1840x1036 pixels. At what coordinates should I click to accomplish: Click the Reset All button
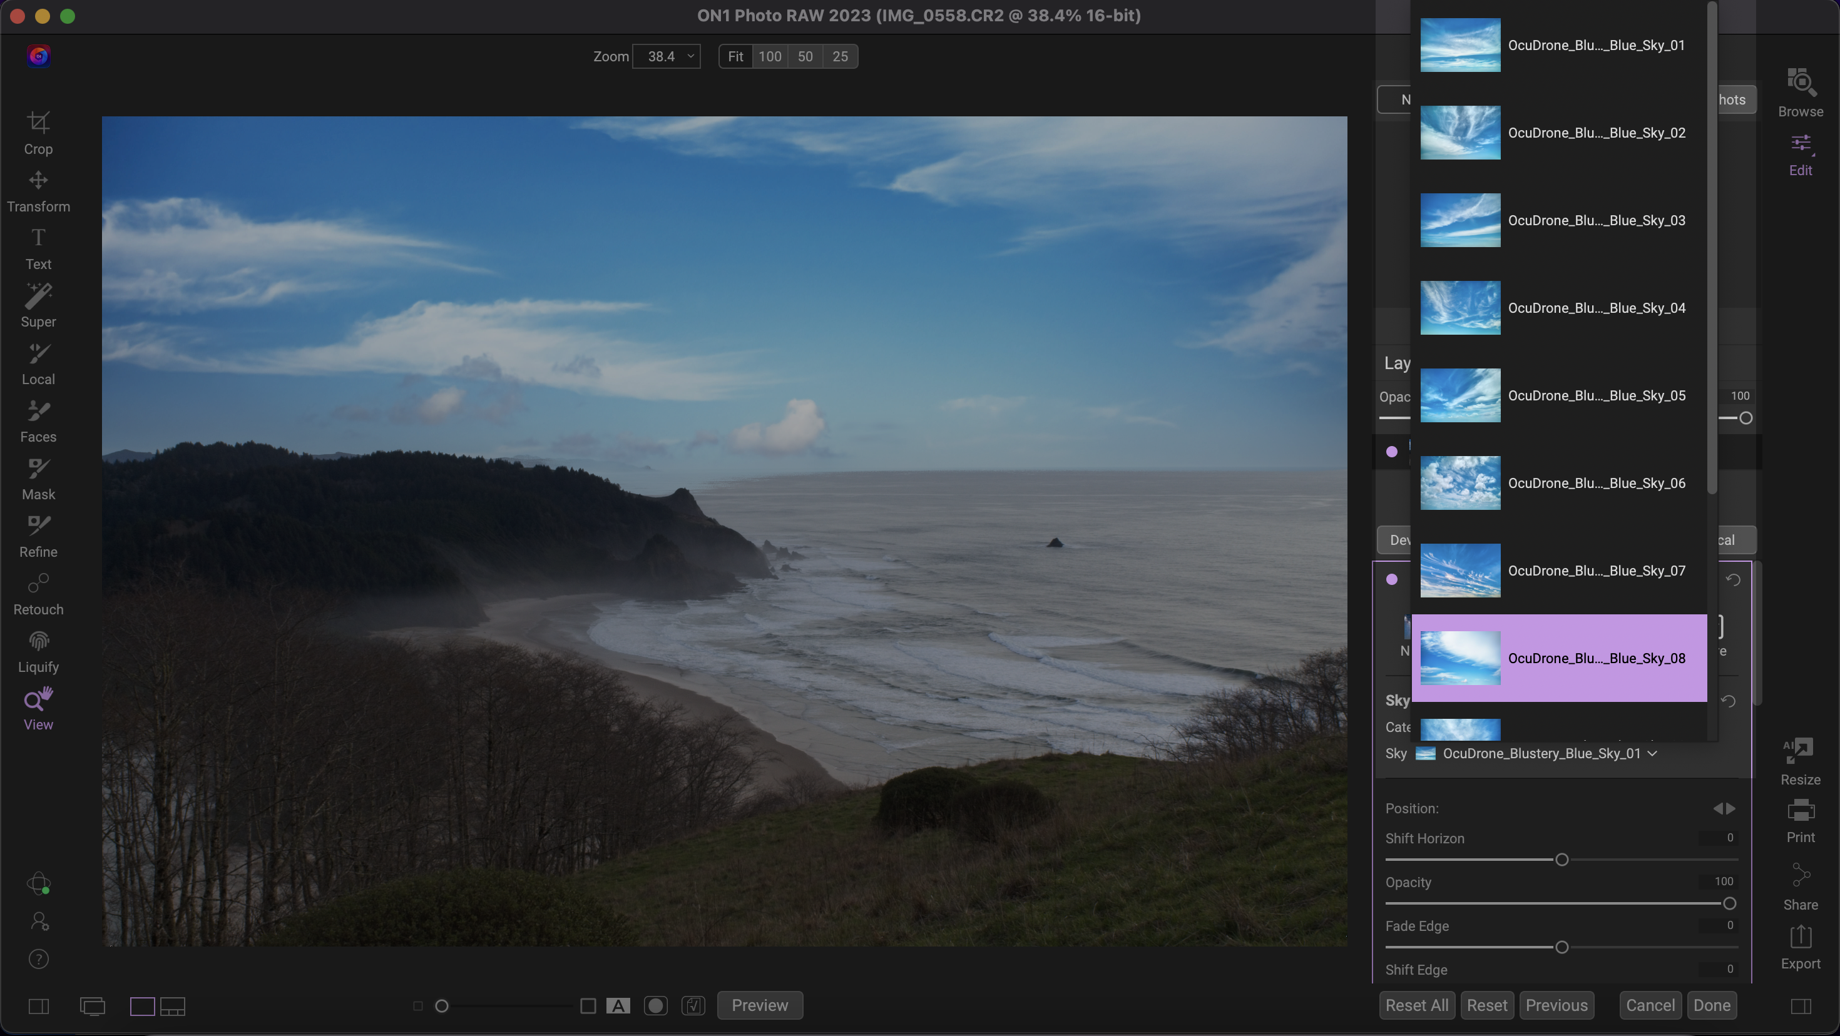tap(1416, 1005)
